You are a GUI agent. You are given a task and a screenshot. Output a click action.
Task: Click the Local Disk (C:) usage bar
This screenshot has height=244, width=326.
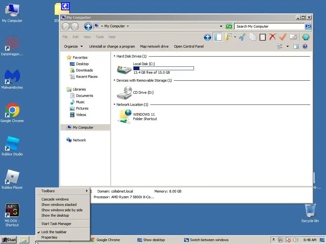(x=164, y=68)
